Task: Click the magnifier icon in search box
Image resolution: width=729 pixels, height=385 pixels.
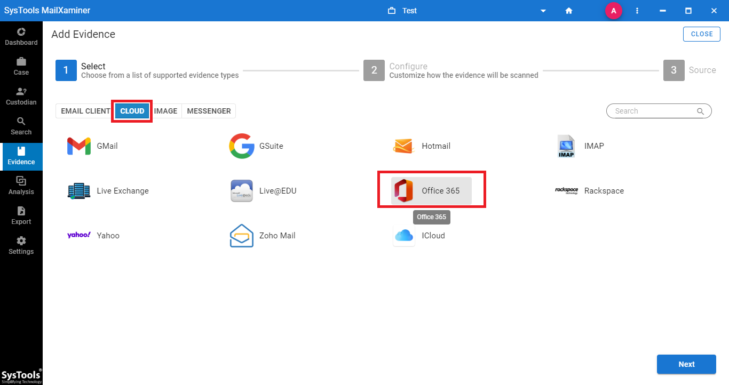Action: coord(700,111)
